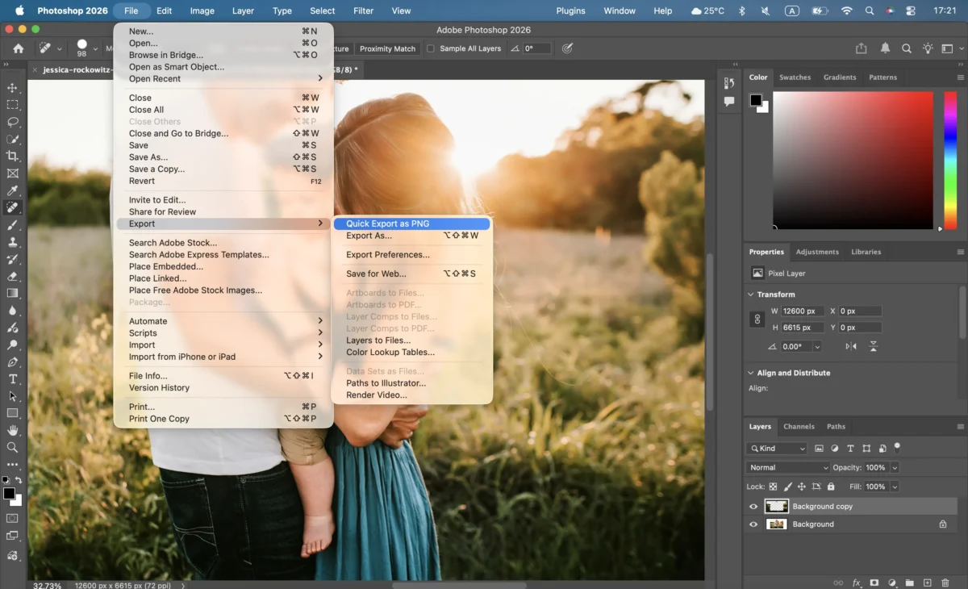Open the notifications bell icon
The image size is (968, 589).
coord(885,48)
